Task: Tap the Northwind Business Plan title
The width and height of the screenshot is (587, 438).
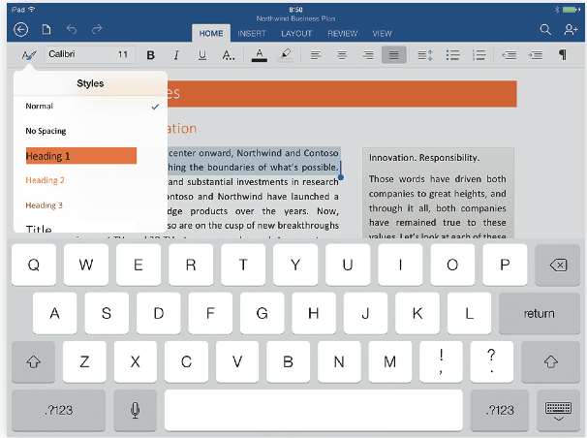Action: tap(295, 18)
